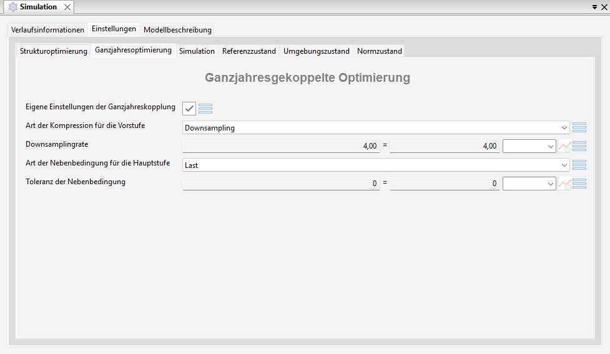
Task: Click list icon beside Eigene Einstellungen checkbox
Action: point(205,109)
